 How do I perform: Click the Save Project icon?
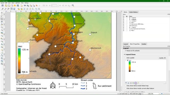pyautogui.click(x=3, y=5)
